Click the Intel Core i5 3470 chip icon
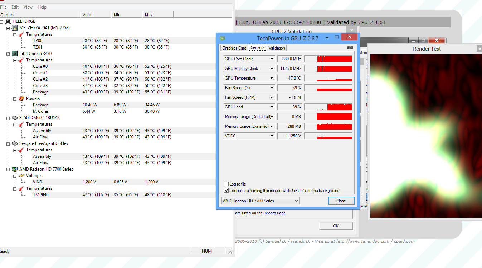 pos(15,54)
